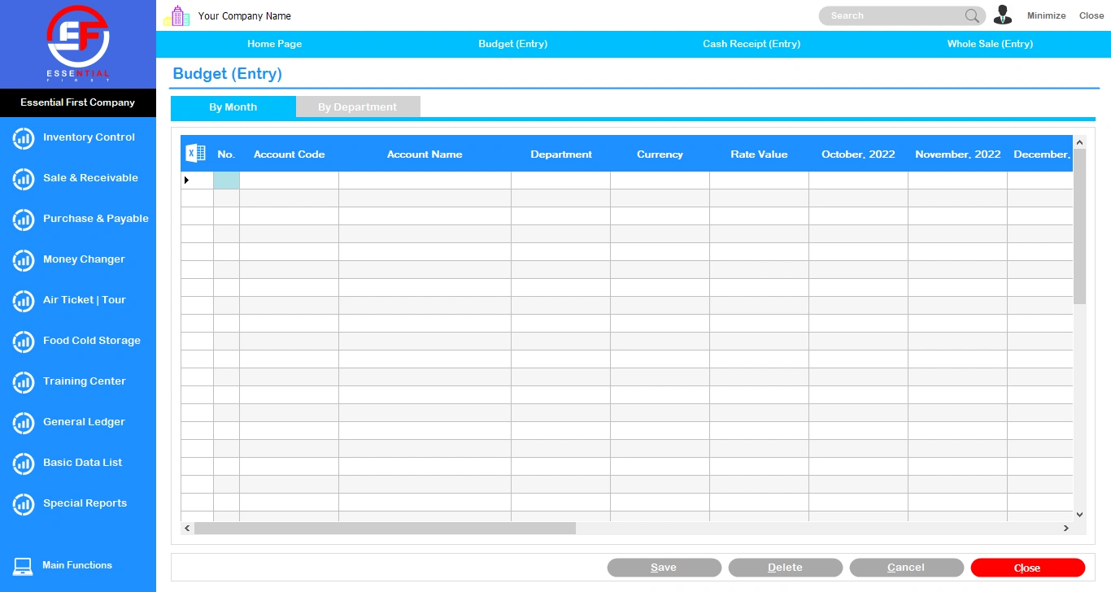Click the Training Center chart icon
Viewport: 1111px width, 592px height.
click(x=24, y=382)
